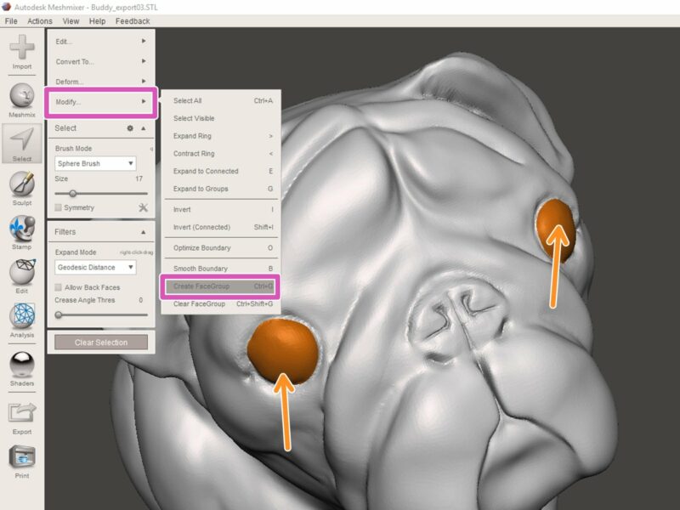Open the Sphere Brush mode dropdown
This screenshot has height=510, width=680.
click(x=95, y=163)
